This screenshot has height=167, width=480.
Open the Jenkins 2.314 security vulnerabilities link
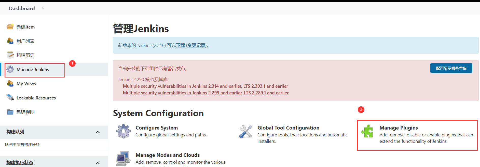click(x=205, y=86)
